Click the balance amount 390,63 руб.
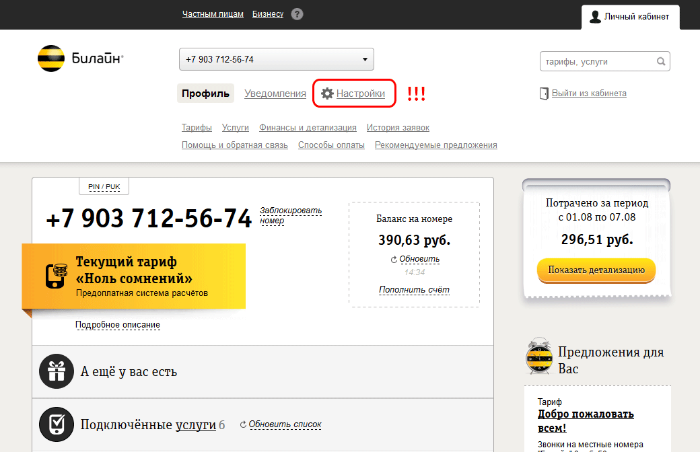Viewport: 700px width, 452px height. 415,240
